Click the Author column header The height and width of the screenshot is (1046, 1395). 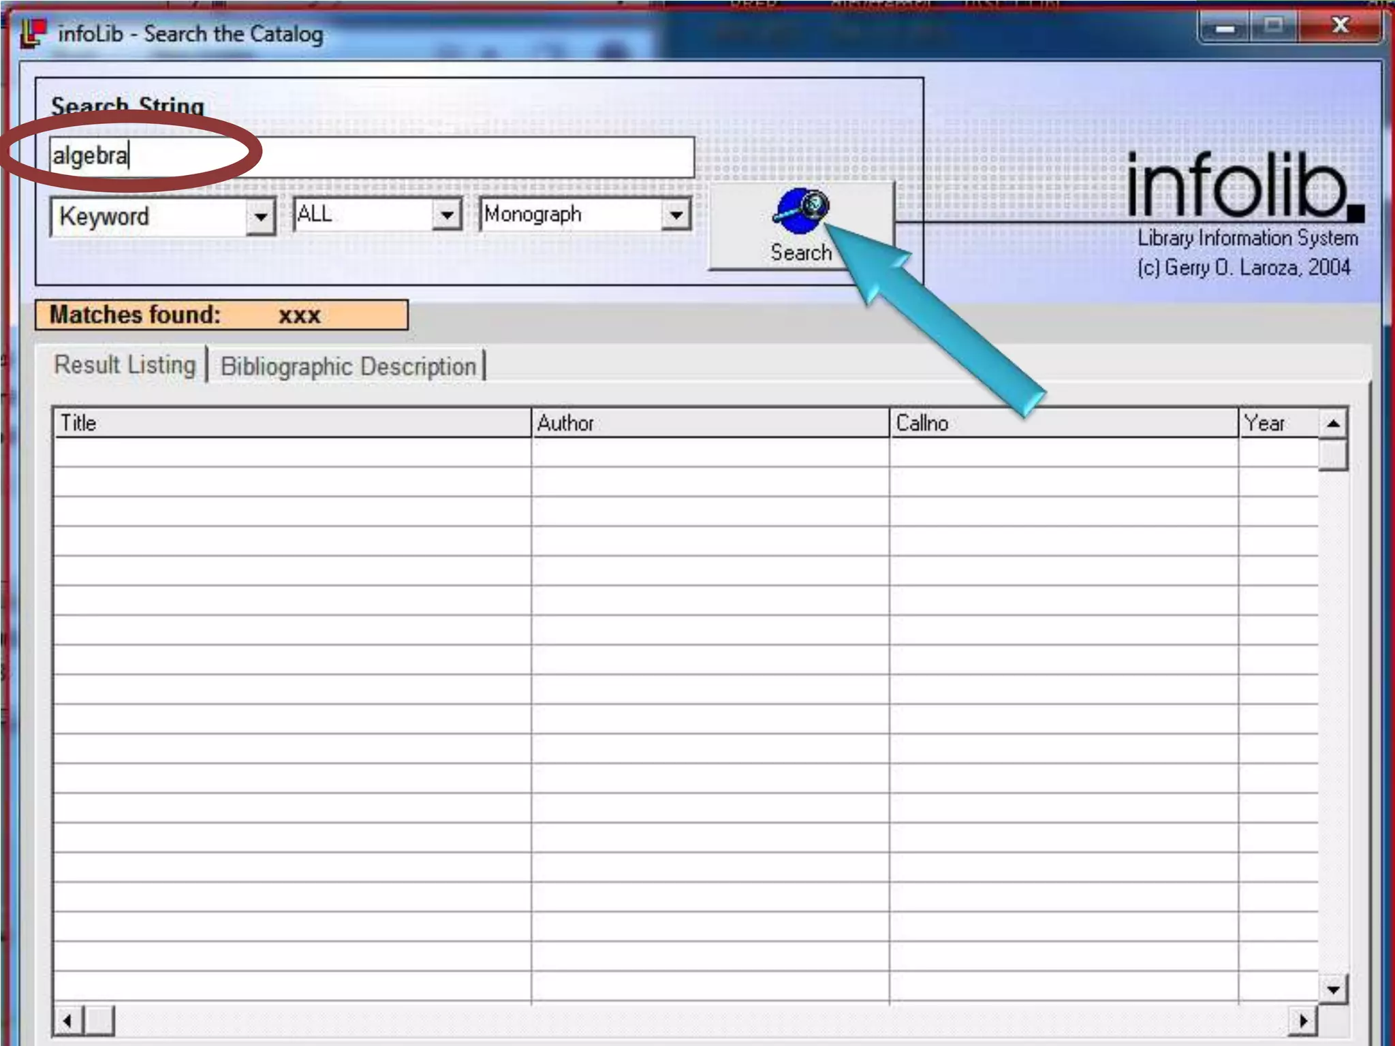coord(710,423)
